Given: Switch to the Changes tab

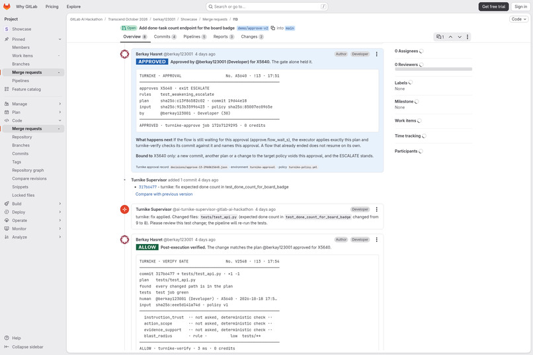Looking at the screenshot, I should [x=252, y=36].
